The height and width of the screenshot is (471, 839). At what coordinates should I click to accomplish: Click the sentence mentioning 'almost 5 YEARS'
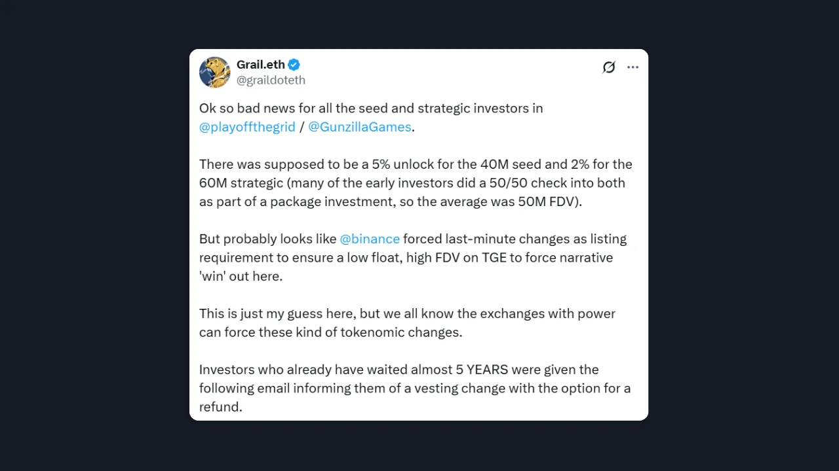click(x=415, y=388)
